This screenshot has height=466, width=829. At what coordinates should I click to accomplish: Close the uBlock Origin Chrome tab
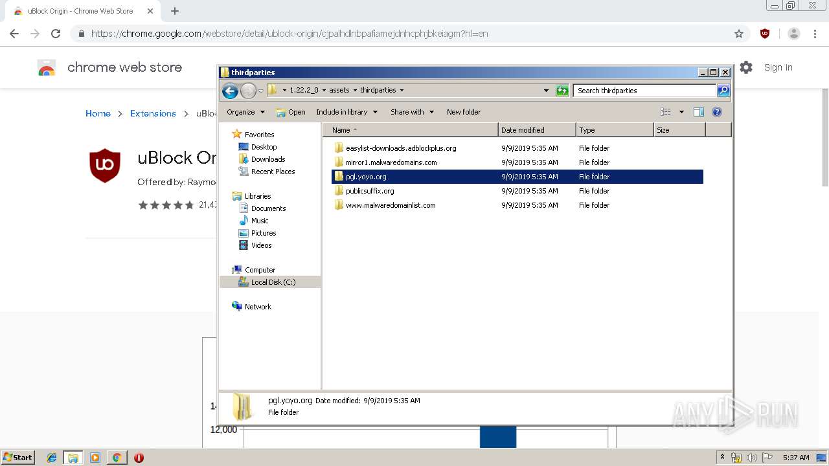(x=150, y=11)
